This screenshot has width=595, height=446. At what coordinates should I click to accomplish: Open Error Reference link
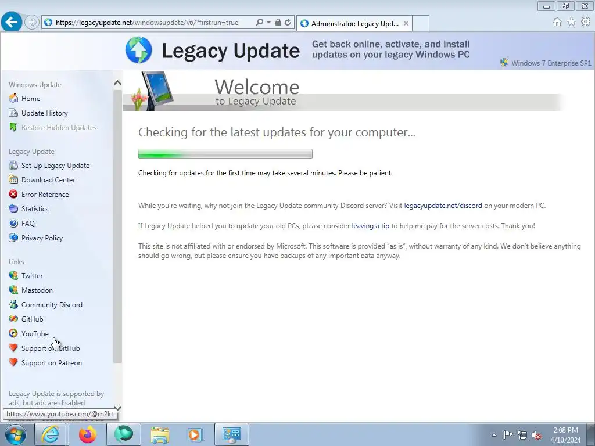pos(45,194)
